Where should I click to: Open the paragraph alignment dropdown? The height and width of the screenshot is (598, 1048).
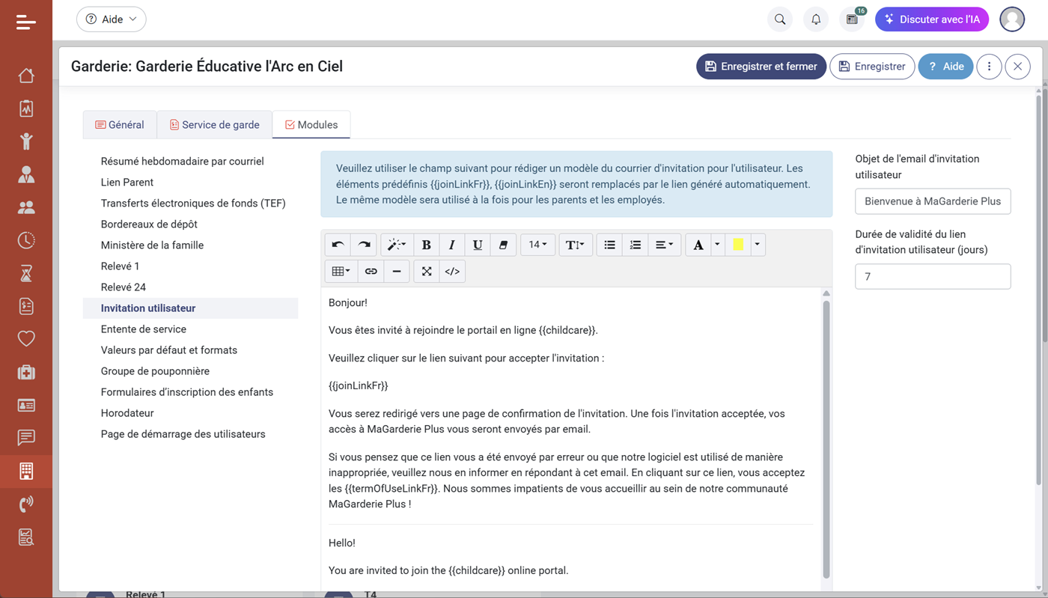click(x=664, y=245)
